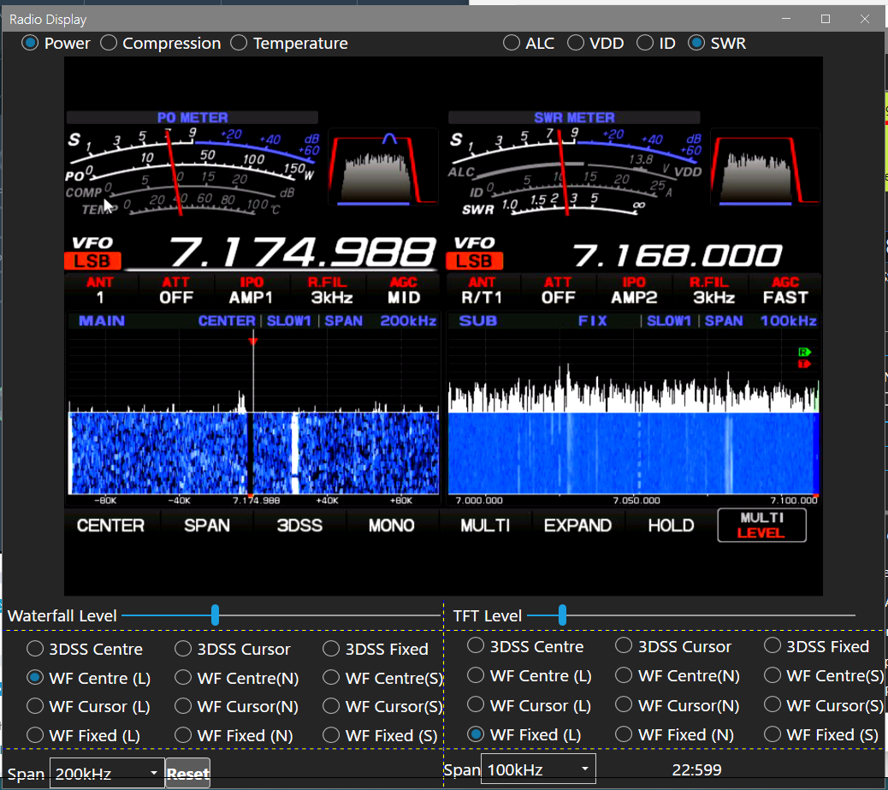
Task: Click the filter passband graphic beside PO meter
Action: click(383, 168)
